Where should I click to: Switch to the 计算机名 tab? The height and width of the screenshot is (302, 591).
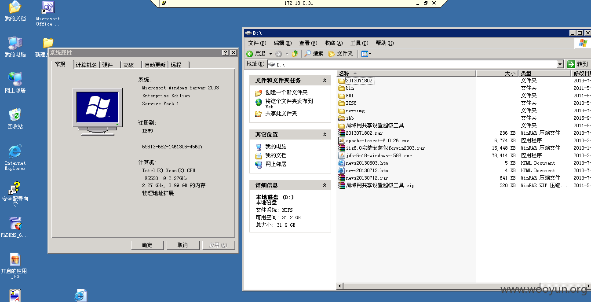tap(86, 65)
